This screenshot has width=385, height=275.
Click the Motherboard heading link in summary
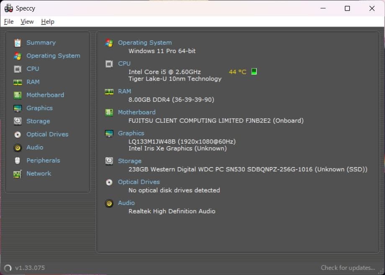(x=137, y=112)
